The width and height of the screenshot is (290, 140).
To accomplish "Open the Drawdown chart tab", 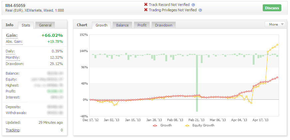I will (x=163, y=25).
